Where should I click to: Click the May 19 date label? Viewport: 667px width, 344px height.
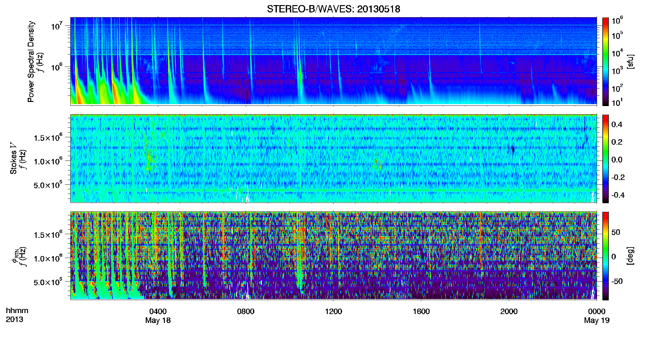tap(597, 320)
